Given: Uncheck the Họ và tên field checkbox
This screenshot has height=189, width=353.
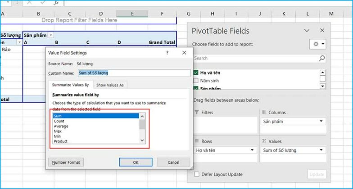Looking at the screenshot, I should pyautogui.click(x=195, y=73).
